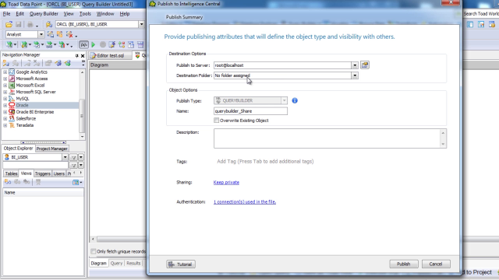The height and width of the screenshot is (280, 499).
Task: Switch to the Tables tab
Action: [x=11, y=173]
